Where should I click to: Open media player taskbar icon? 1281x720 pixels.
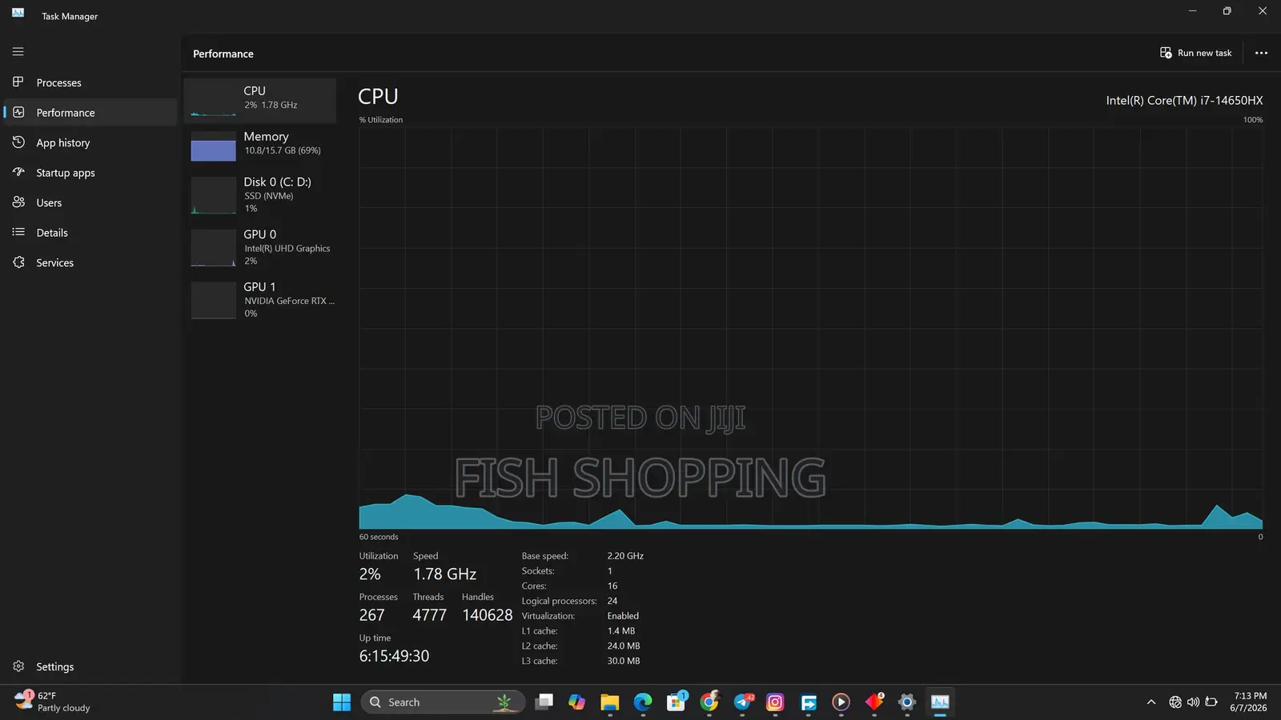[x=841, y=702]
